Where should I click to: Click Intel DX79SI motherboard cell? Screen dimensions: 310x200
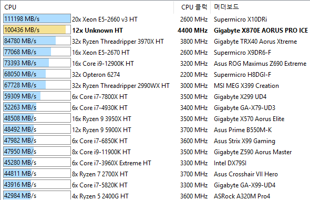[230, 163]
